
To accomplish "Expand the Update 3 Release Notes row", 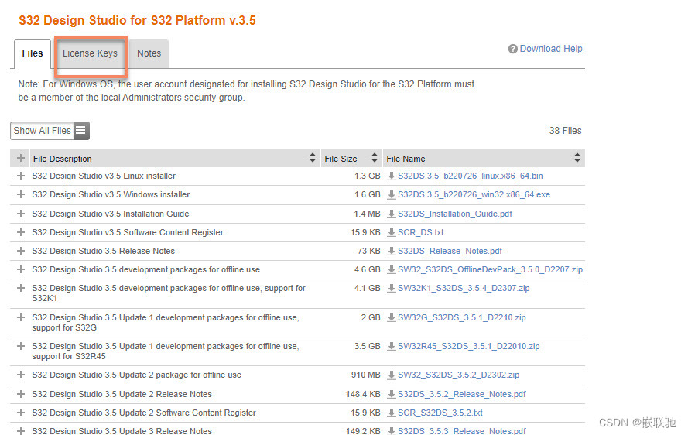I will point(21,430).
